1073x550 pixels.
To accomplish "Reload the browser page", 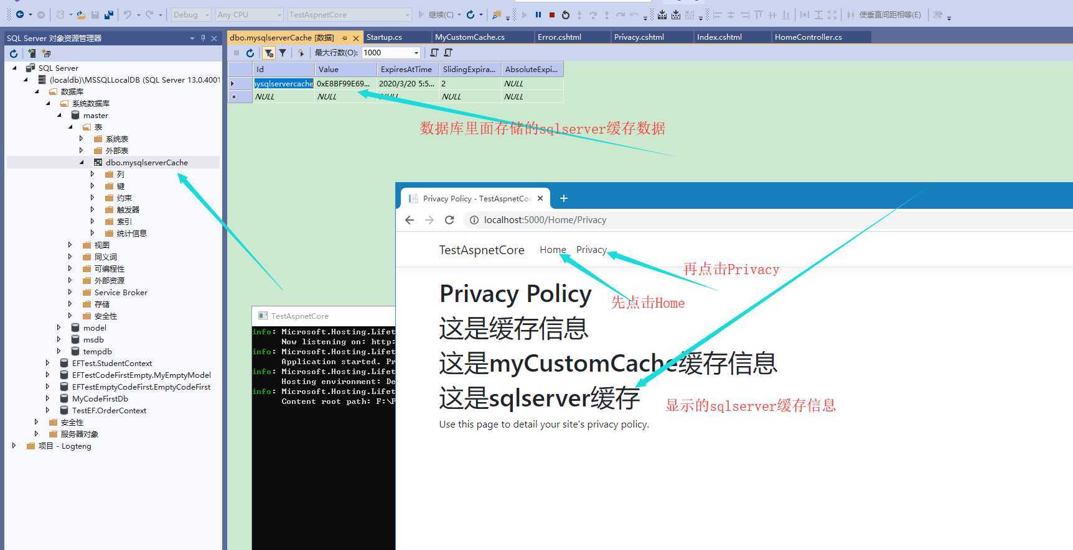I will 449,220.
